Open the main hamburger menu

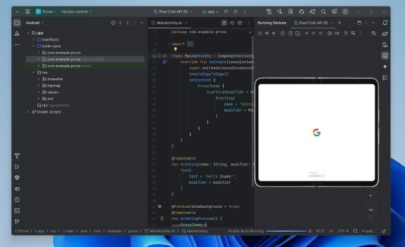[x=28, y=12]
